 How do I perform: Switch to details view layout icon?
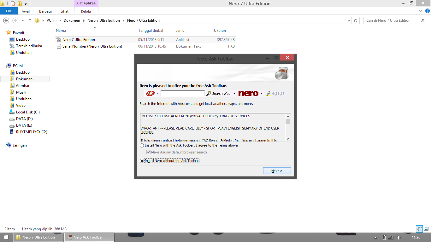[419, 229]
